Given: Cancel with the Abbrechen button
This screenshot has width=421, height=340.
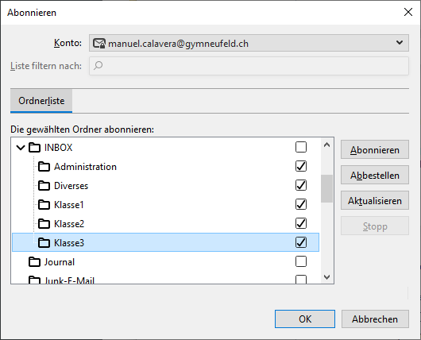Looking at the screenshot, I should point(375,319).
